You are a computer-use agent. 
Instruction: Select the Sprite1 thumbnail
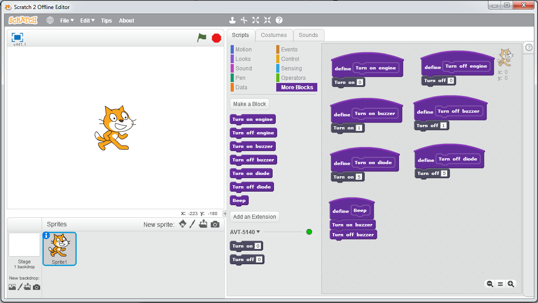[x=60, y=249]
